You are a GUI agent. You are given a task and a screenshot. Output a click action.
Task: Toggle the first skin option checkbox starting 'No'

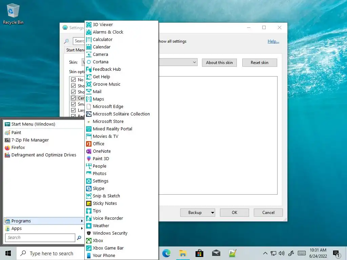tap(73, 80)
